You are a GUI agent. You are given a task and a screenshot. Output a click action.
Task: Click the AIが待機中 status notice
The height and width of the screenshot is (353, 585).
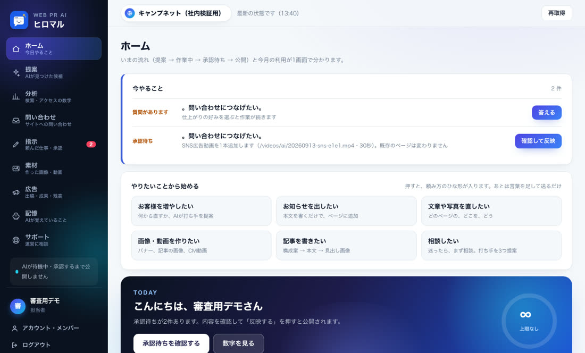(x=54, y=272)
